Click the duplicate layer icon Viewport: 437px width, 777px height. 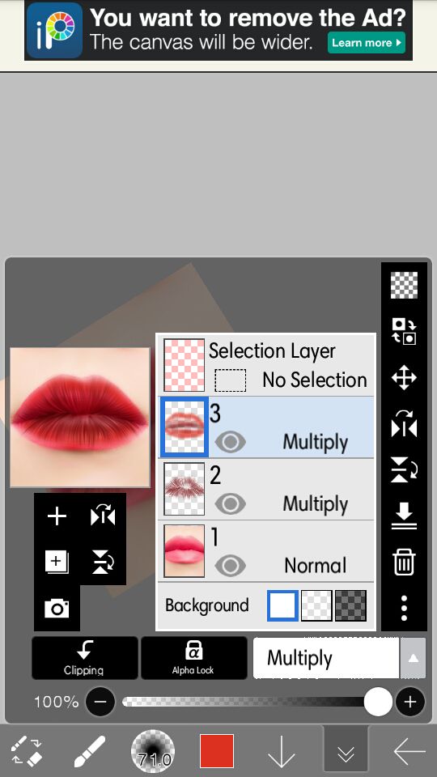pyautogui.click(x=57, y=562)
